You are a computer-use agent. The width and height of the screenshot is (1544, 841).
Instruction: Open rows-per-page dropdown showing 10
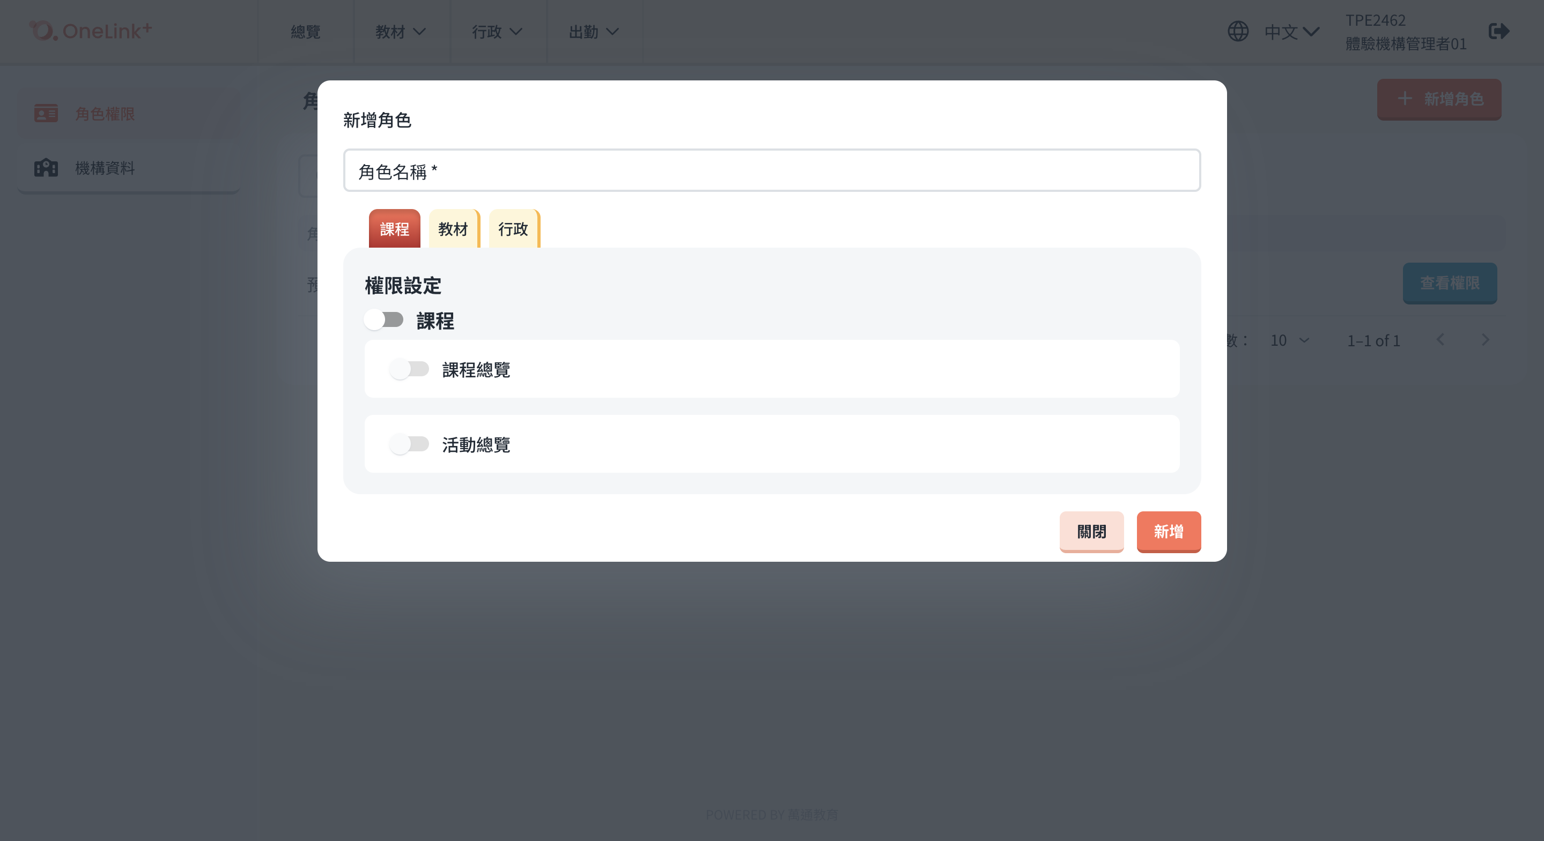pyautogui.click(x=1289, y=341)
